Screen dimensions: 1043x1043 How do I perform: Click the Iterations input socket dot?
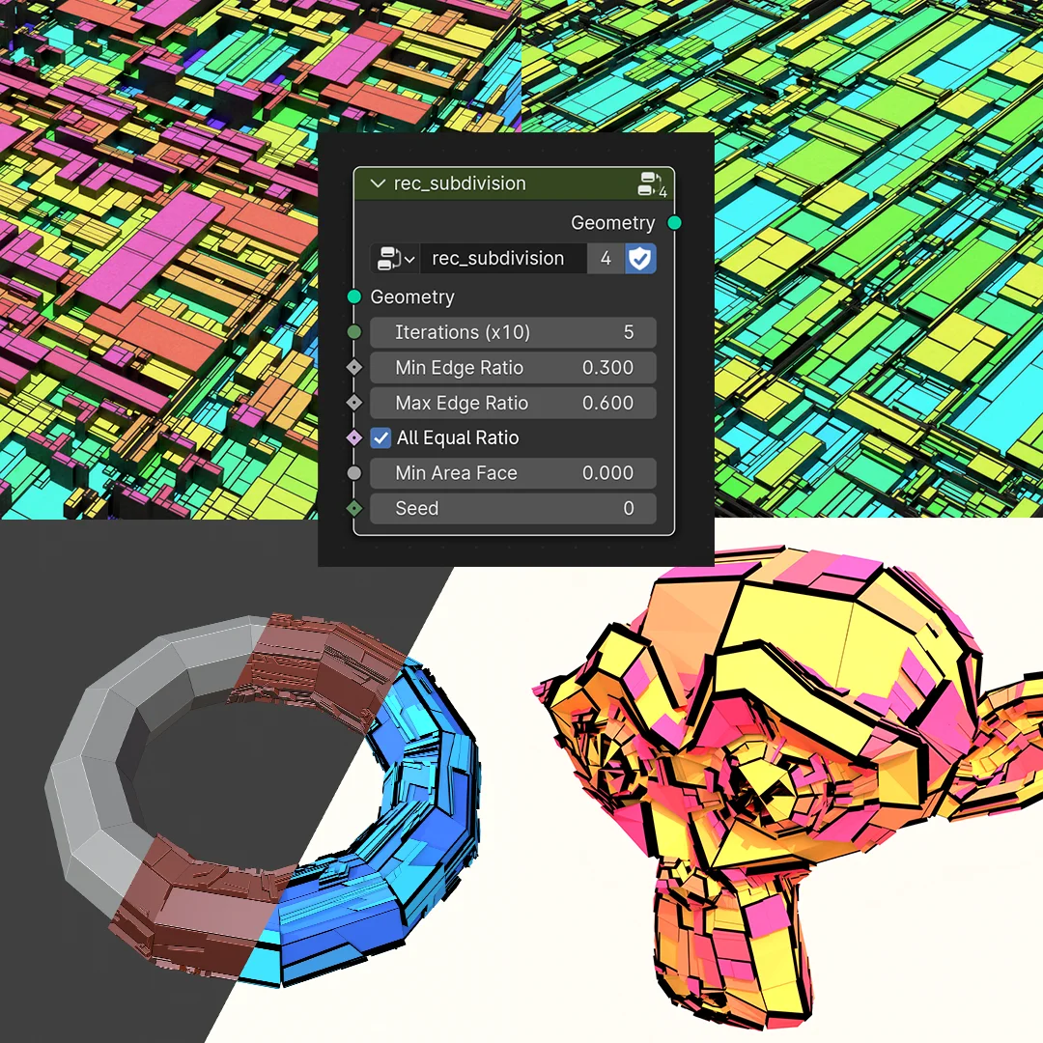pyautogui.click(x=354, y=332)
